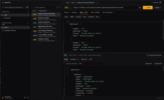Open the Local Report Retrieve request
The image size is (164, 100).
[x=46, y=31]
